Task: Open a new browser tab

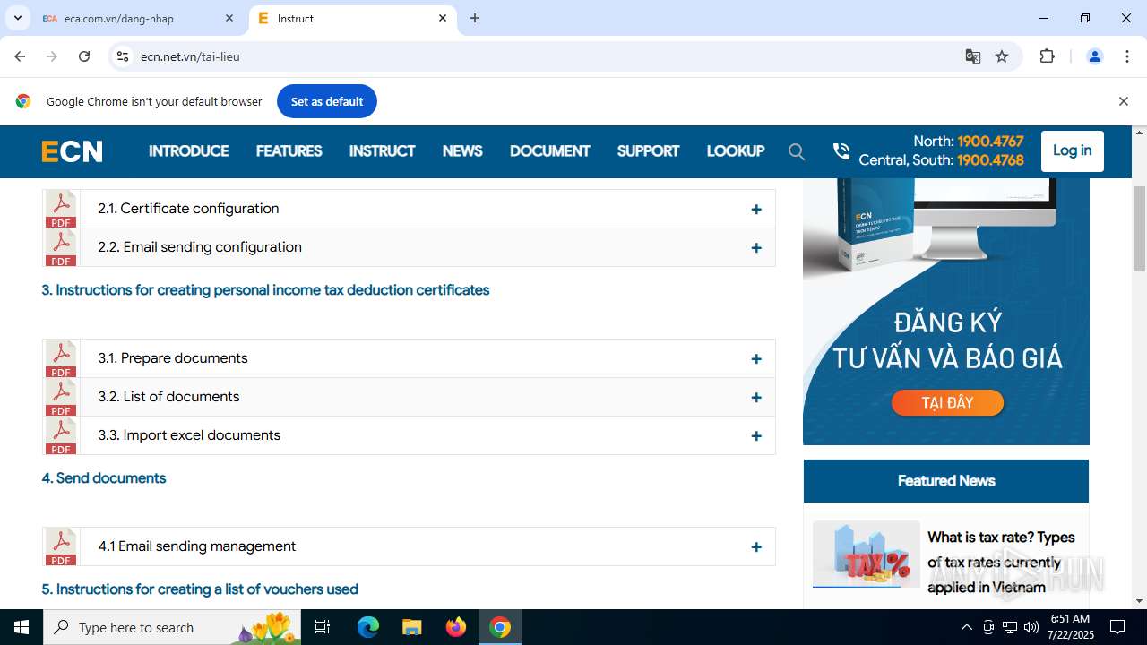Action: pos(475,18)
